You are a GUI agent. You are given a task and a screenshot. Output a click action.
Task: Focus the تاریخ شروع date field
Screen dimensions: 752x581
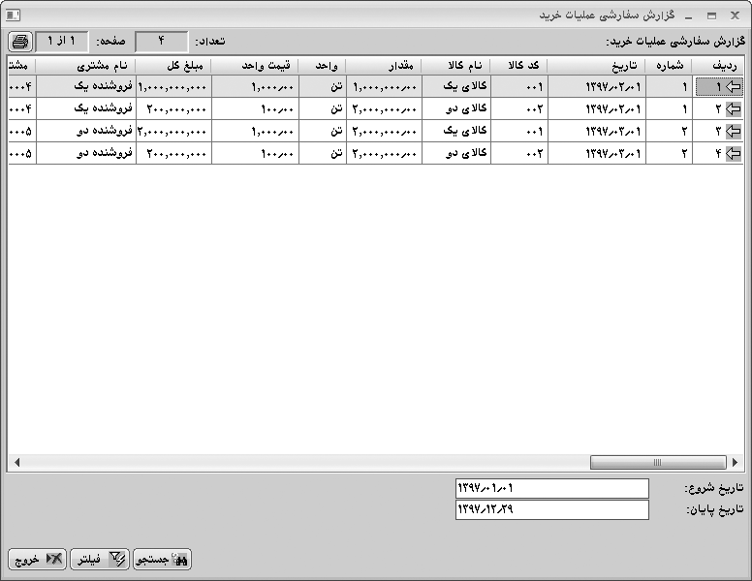pos(551,488)
